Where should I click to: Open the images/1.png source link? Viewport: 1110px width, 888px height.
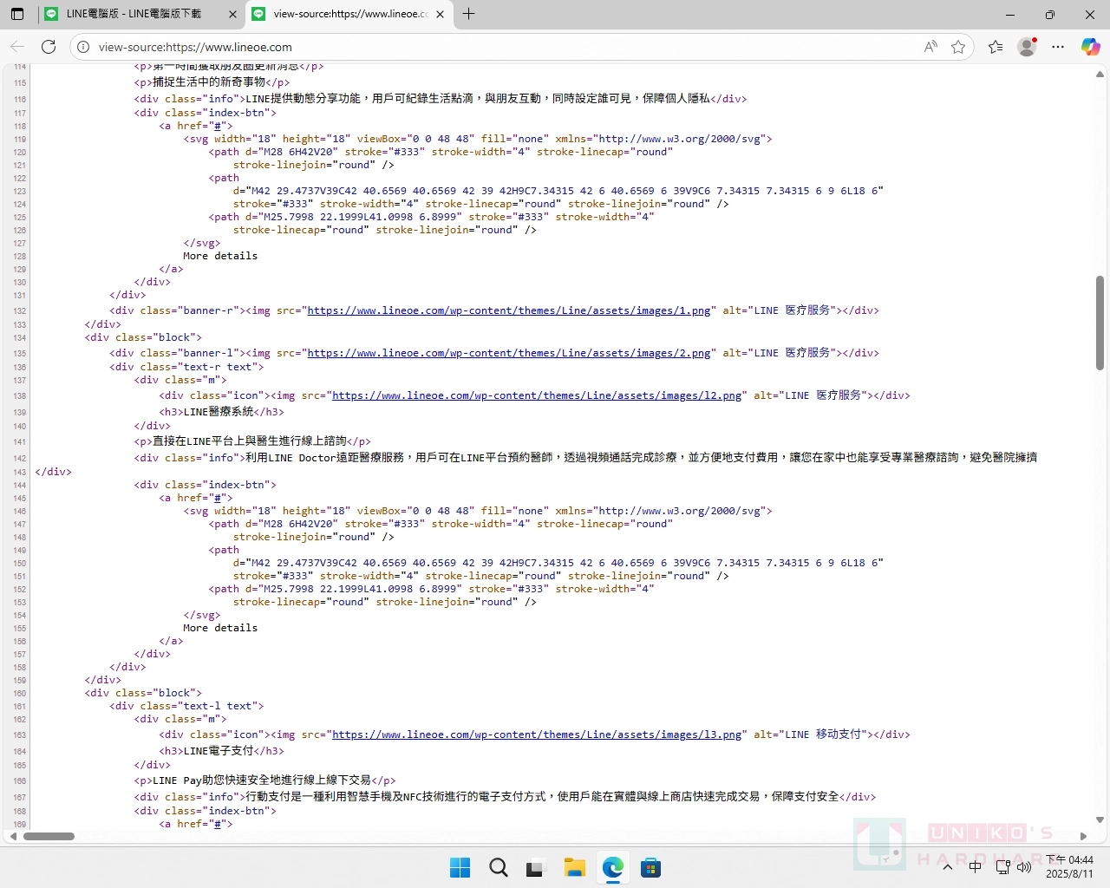coord(509,310)
